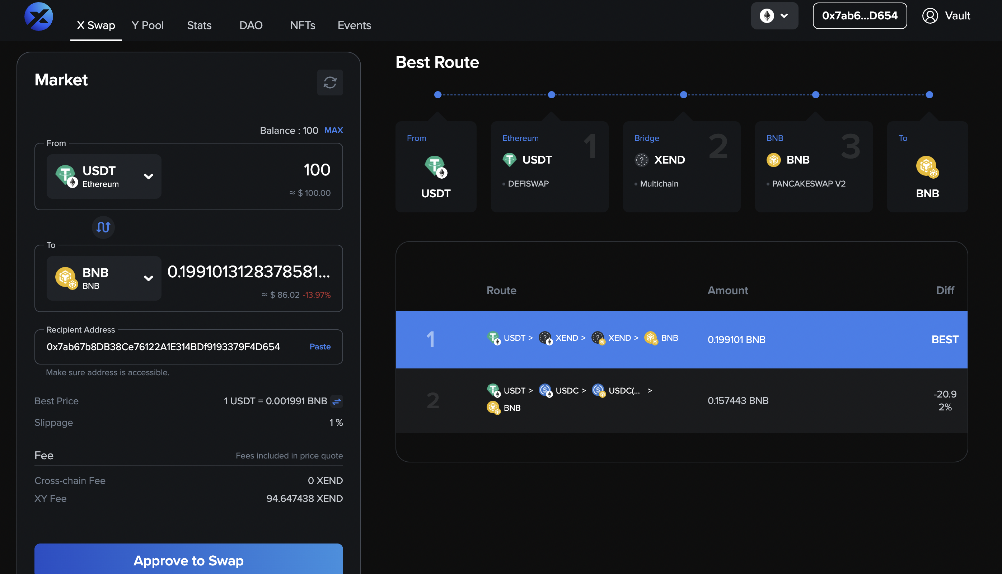Image resolution: width=1002 pixels, height=574 pixels.
Task: Click USDT icon in Ethereum step card
Action: (509, 160)
